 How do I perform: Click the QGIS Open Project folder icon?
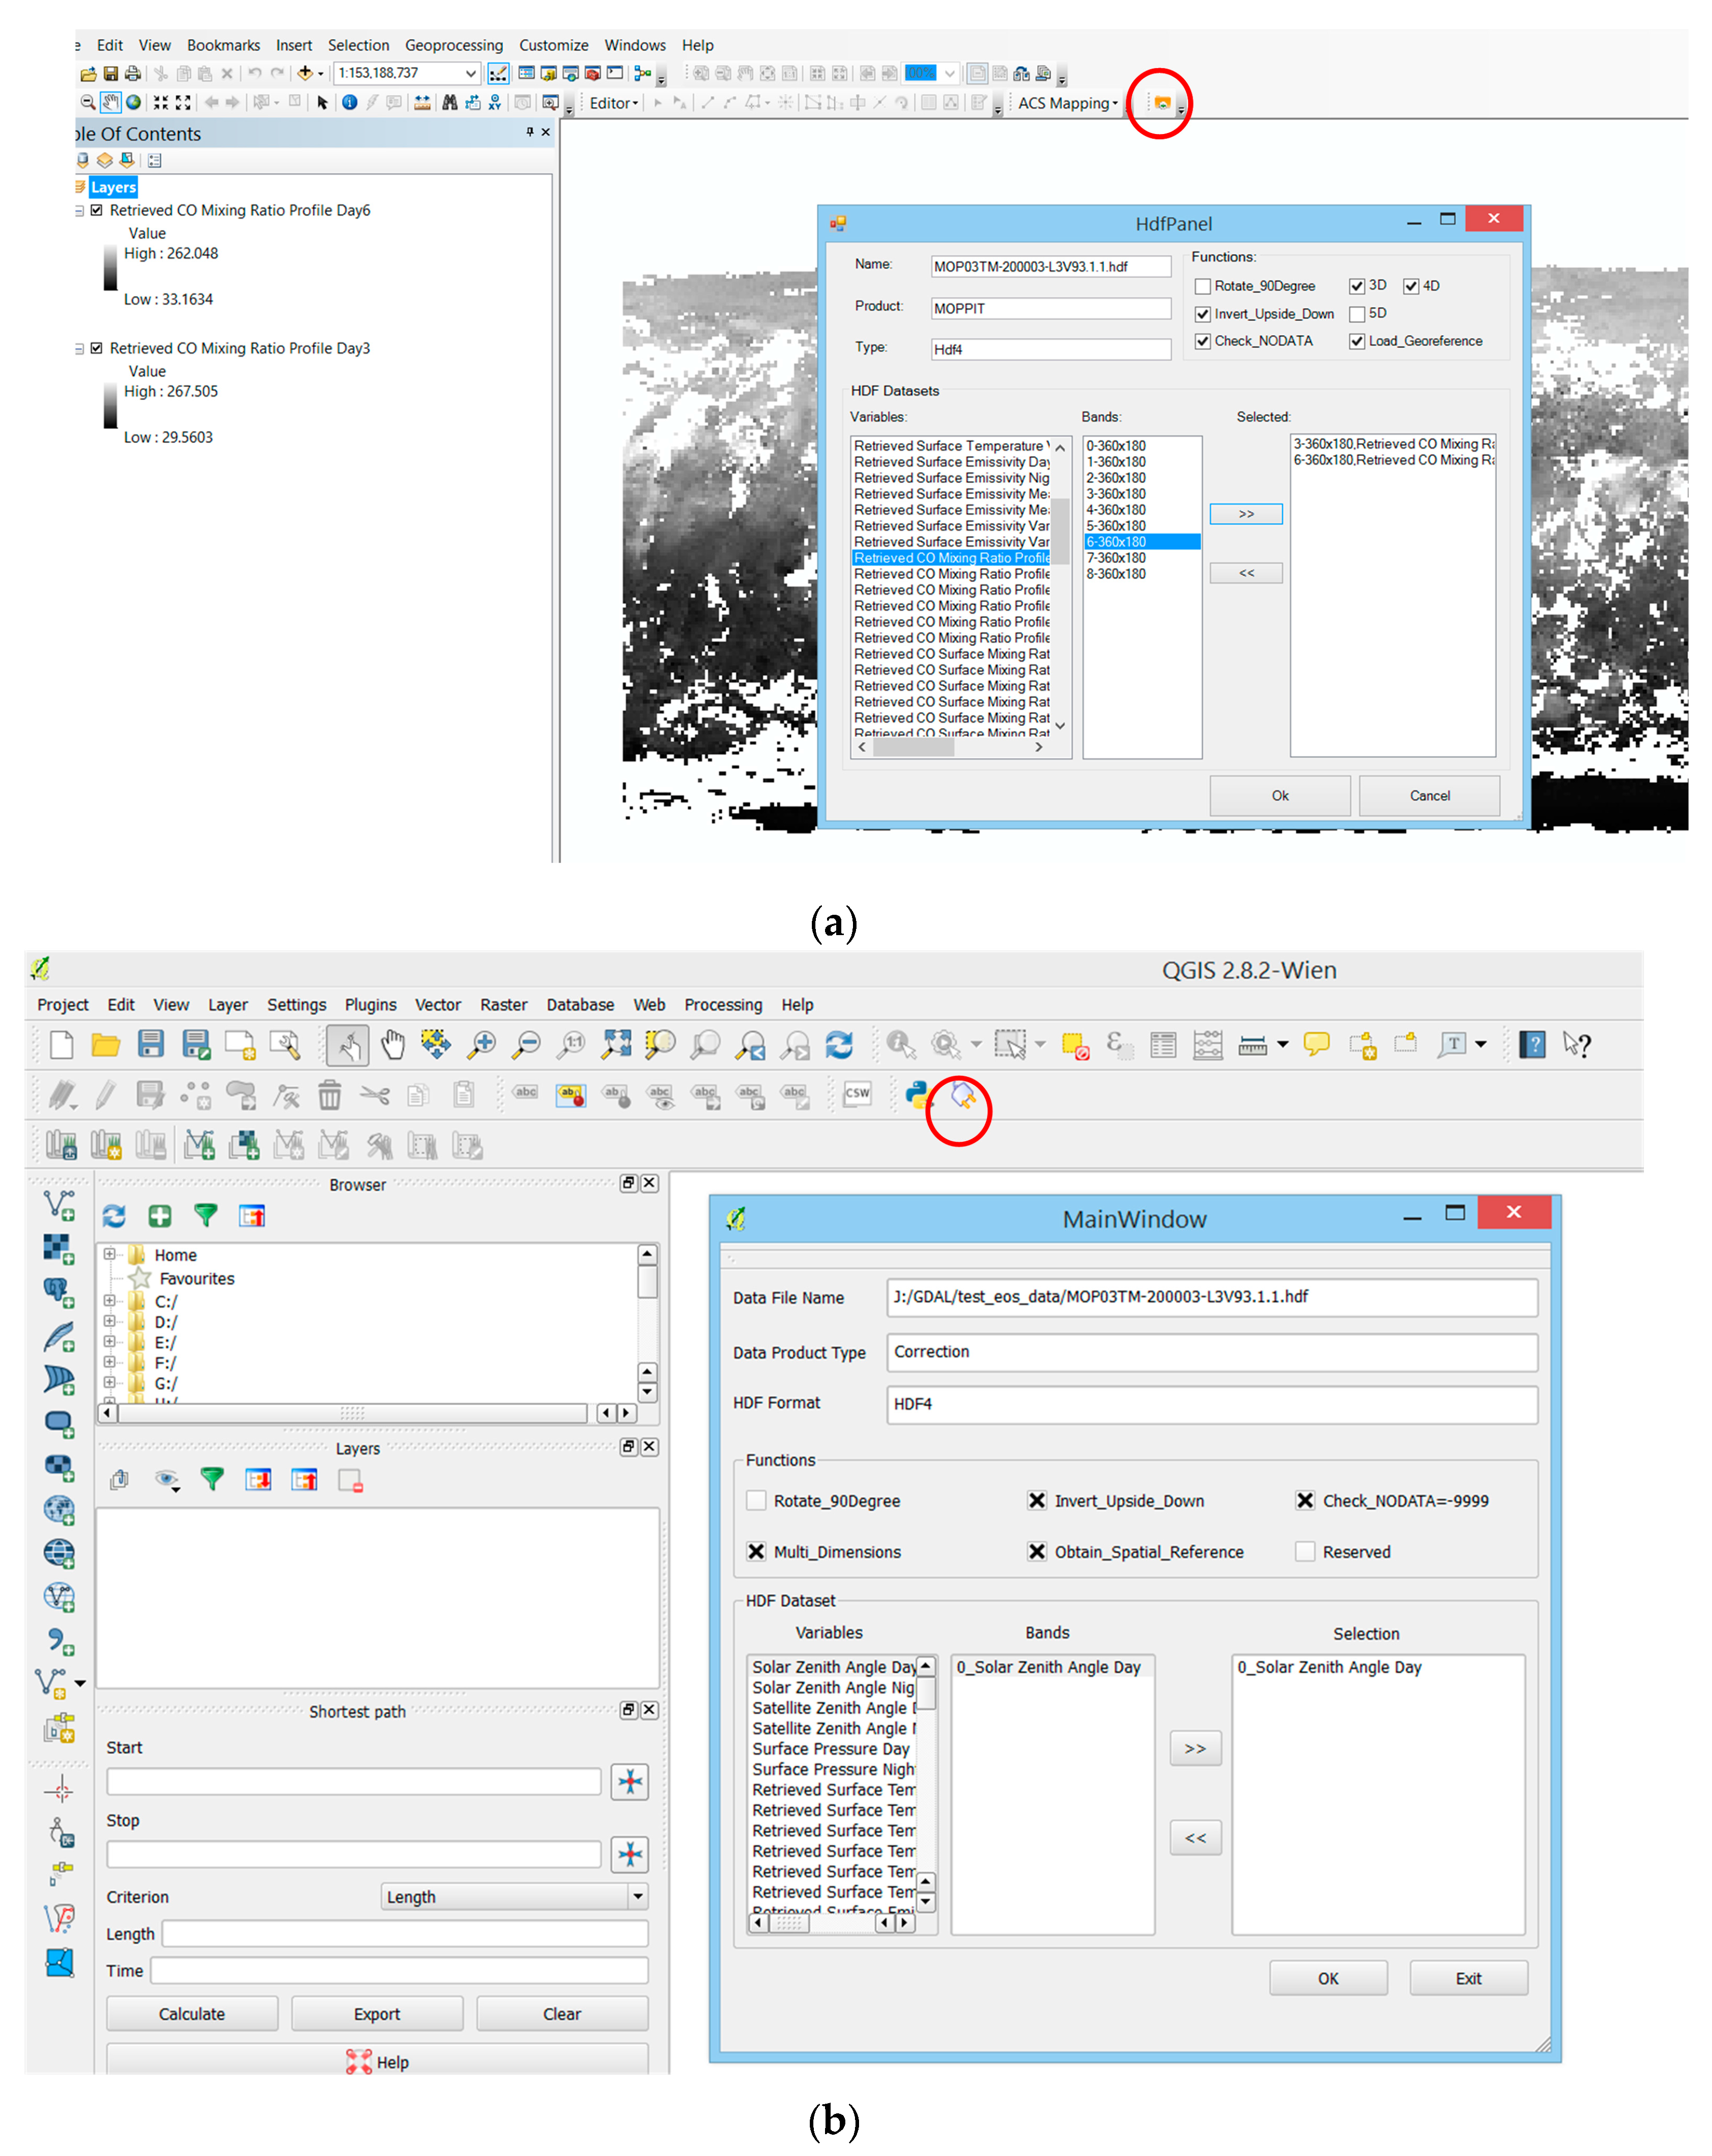tap(105, 1044)
